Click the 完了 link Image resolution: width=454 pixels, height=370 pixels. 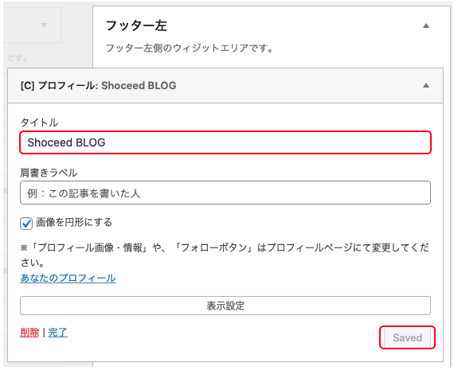pyautogui.click(x=58, y=333)
